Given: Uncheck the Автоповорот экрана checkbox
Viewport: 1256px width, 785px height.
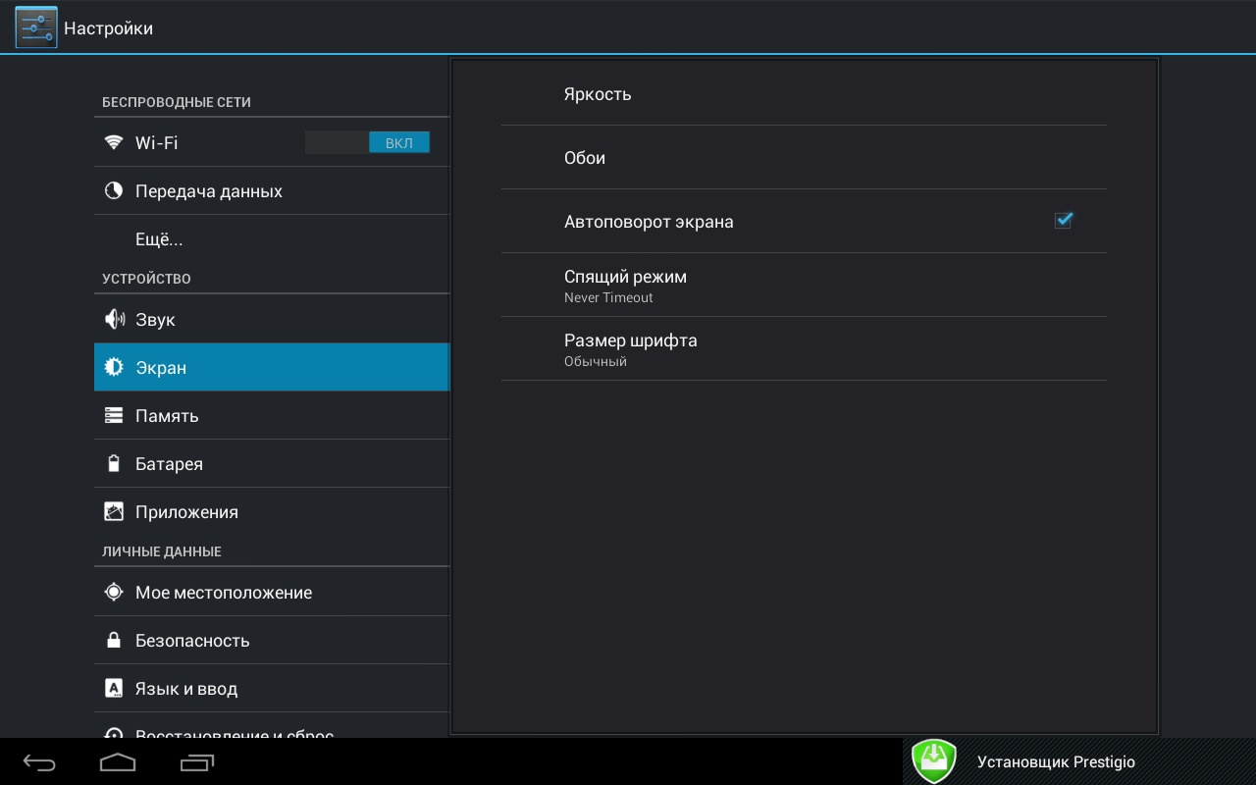Looking at the screenshot, I should (x=1063, y=221).
